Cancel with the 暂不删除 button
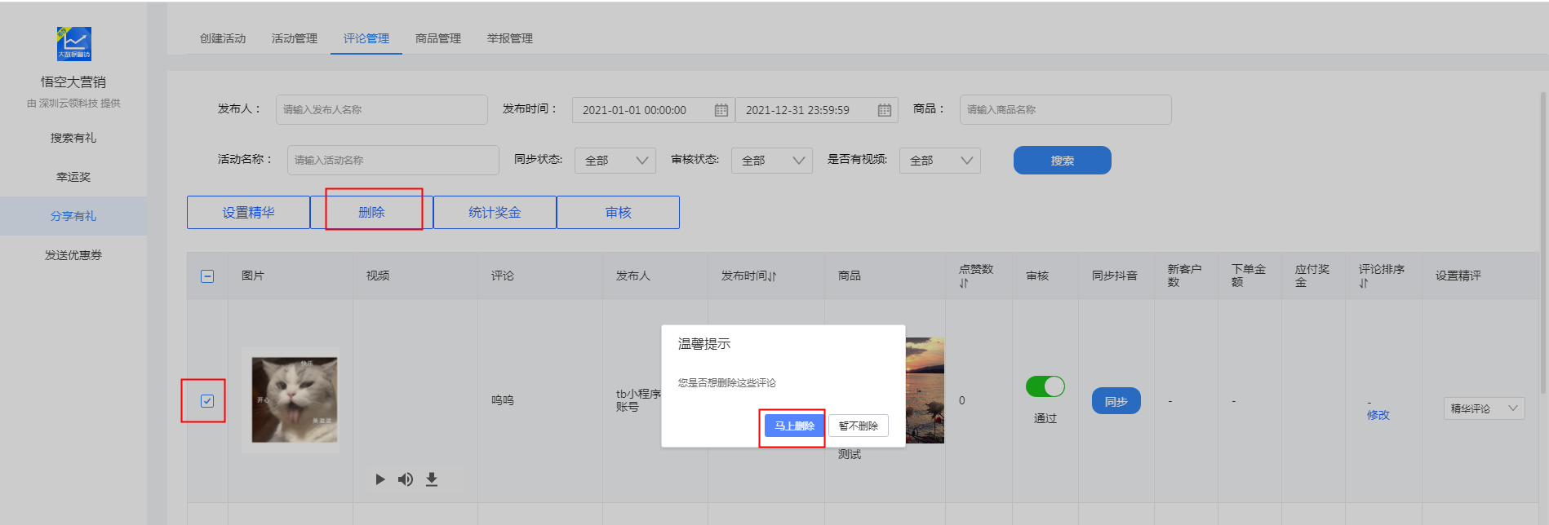 pos(859,426)
